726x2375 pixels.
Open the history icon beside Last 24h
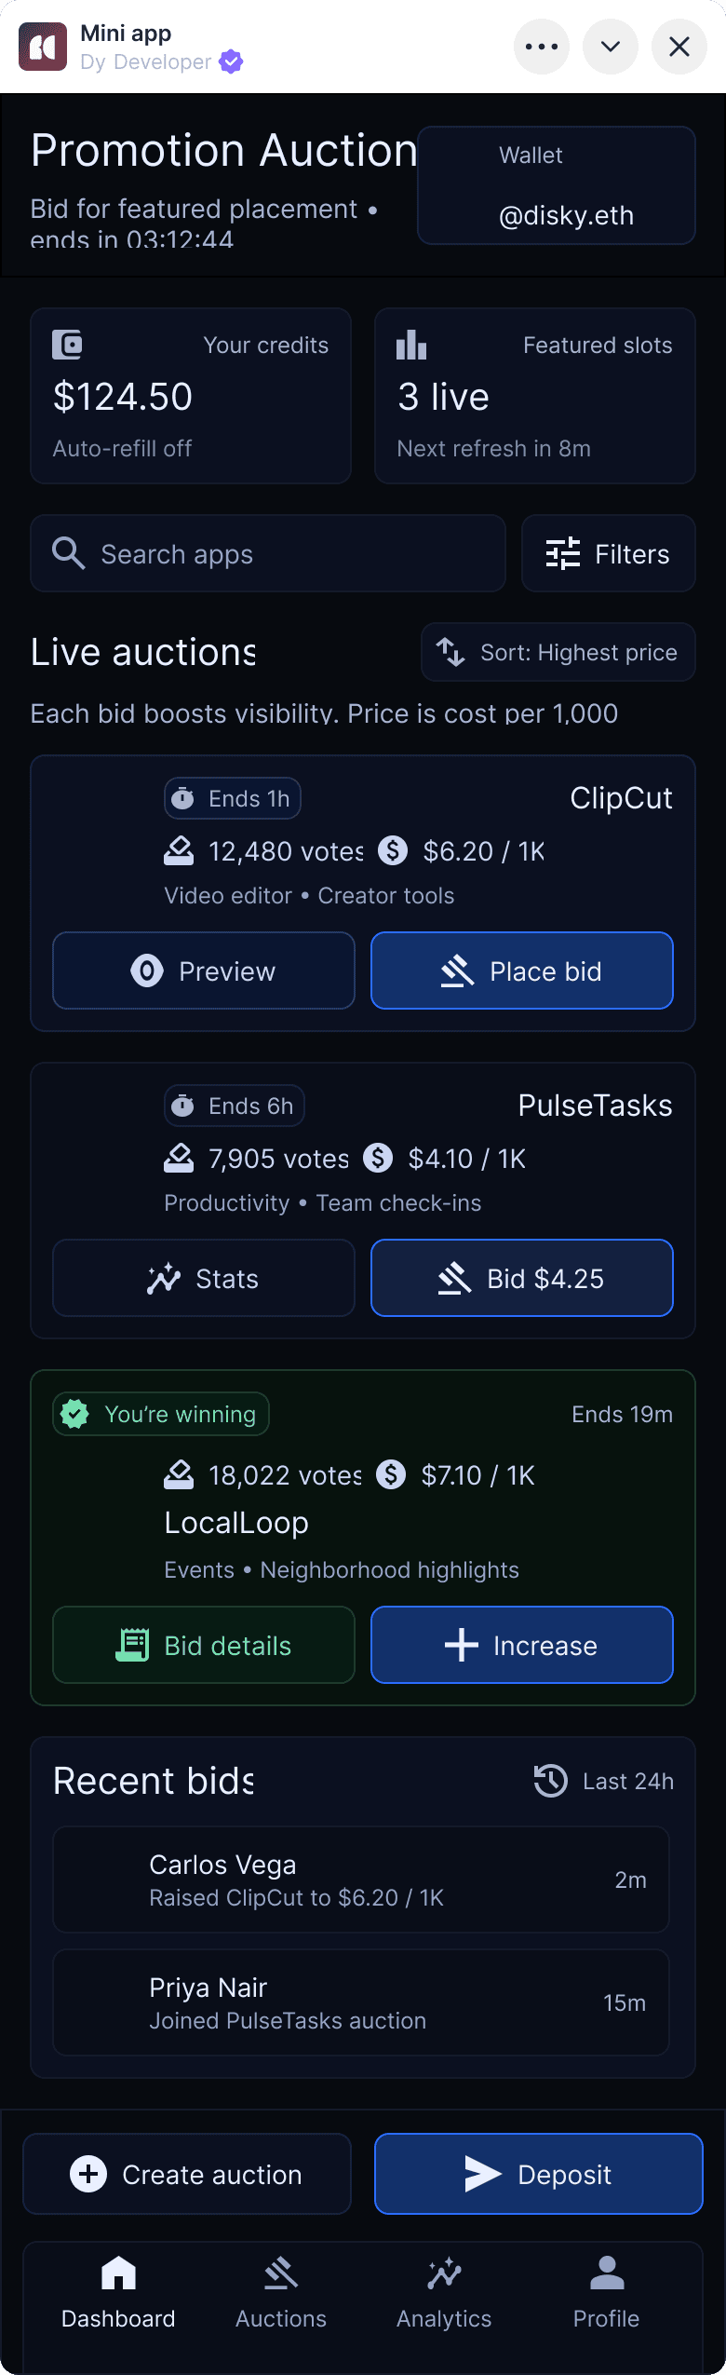tap(551, 1780)
